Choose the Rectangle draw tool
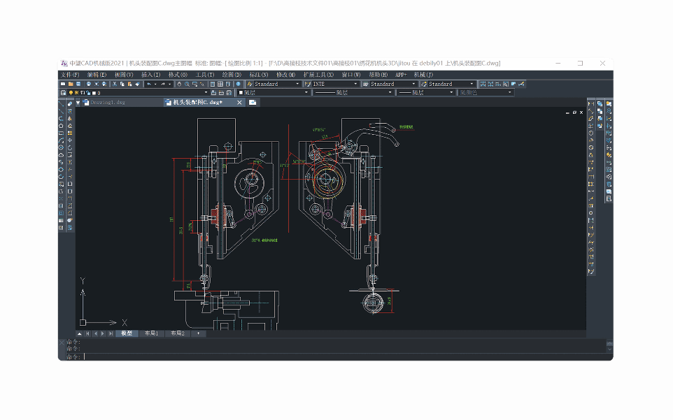 (x=62, y=133)
